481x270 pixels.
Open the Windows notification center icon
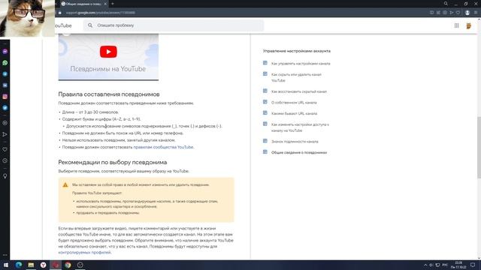point(473,265)
